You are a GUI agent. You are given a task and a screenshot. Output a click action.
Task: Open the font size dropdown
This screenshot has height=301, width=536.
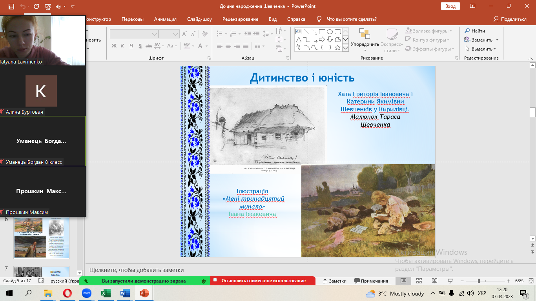176,34
